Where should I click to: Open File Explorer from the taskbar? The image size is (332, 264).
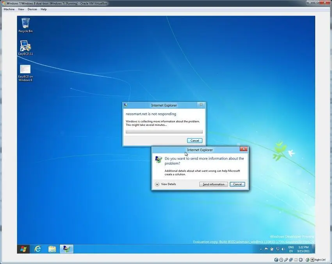click(52, 249)
